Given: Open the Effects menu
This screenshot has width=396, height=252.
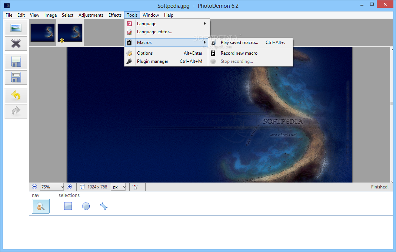Looking at the screenshot, I should coord(115,15).
